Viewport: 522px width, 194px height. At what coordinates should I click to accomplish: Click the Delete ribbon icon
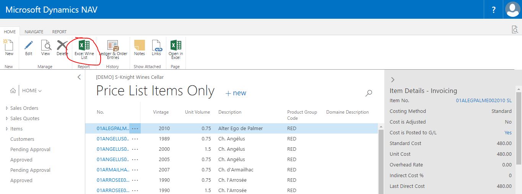[62, 45]
